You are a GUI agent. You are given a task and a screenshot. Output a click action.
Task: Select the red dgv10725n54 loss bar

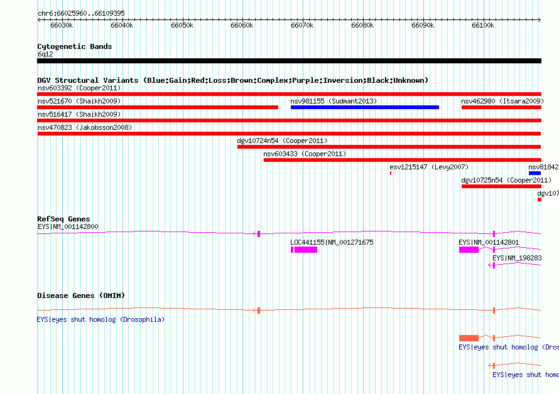[x=501, y=186]
